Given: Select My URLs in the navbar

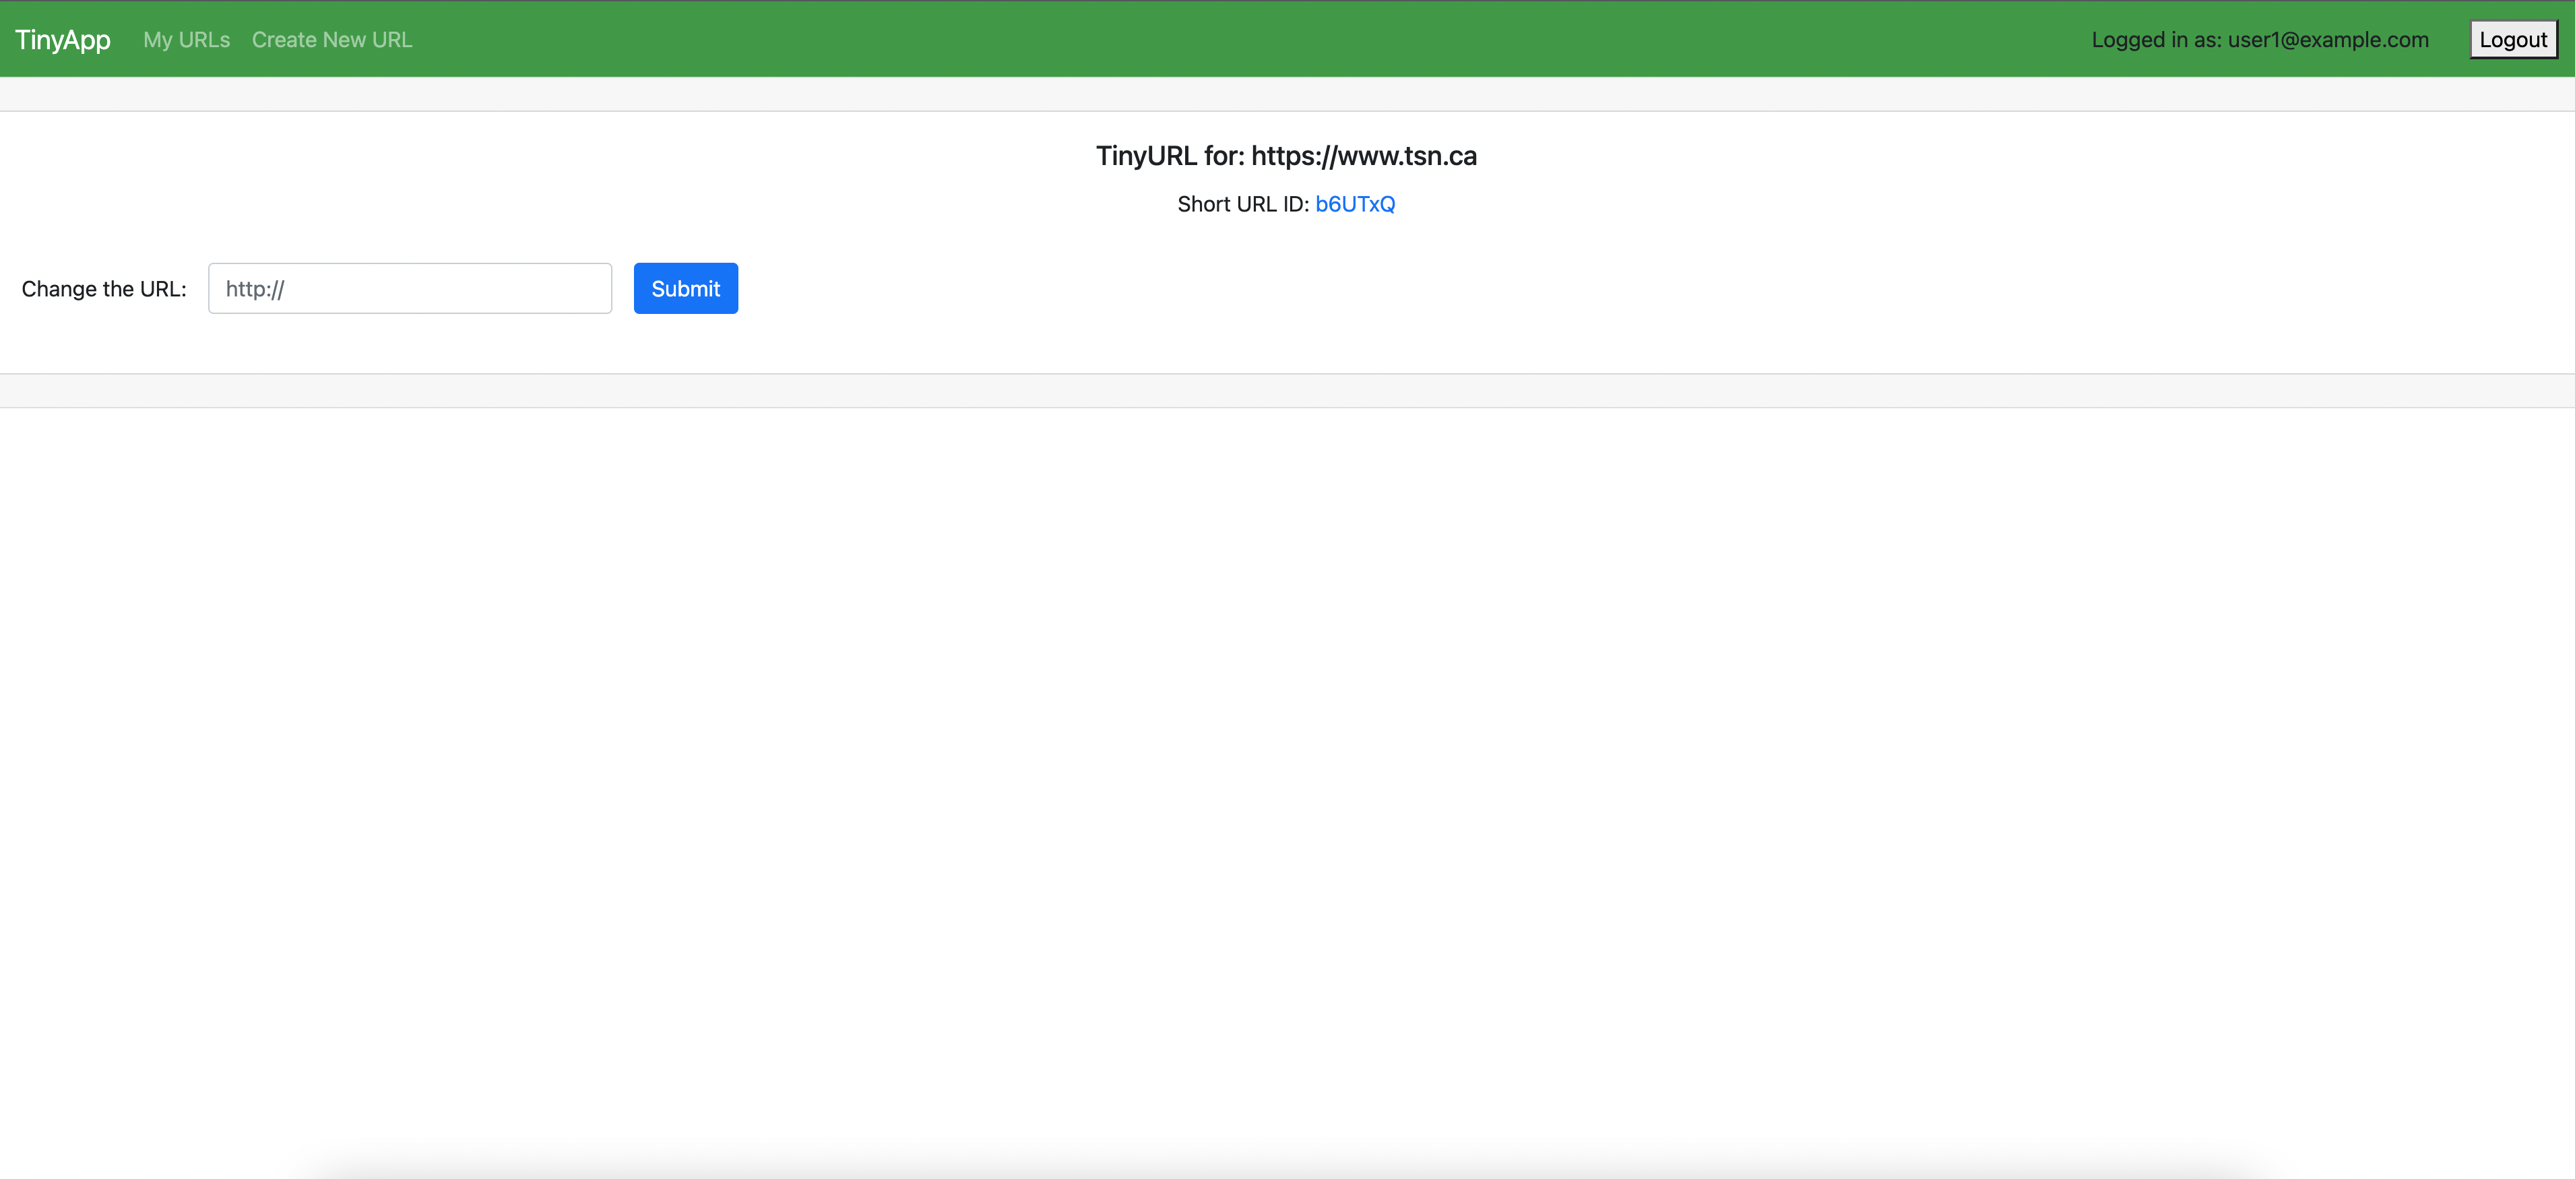Looking at the screenshot, I should pos(186,40).
